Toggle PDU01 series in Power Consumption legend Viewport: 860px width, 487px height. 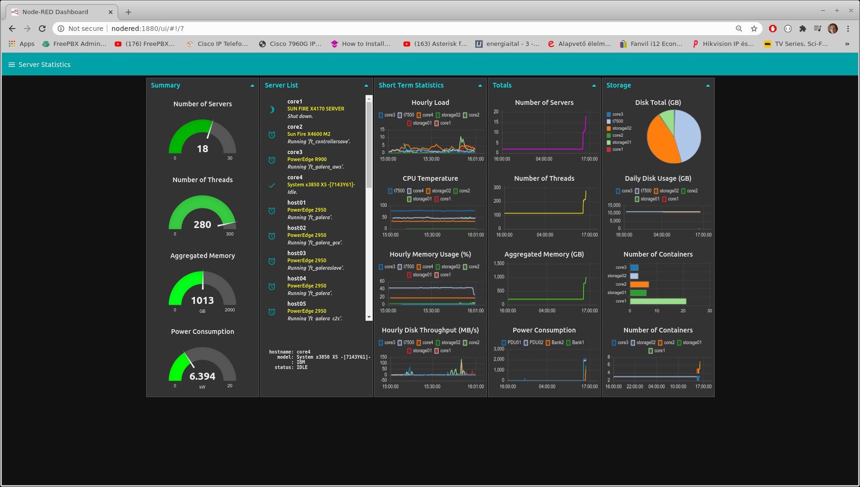click(x=511, y=343)
